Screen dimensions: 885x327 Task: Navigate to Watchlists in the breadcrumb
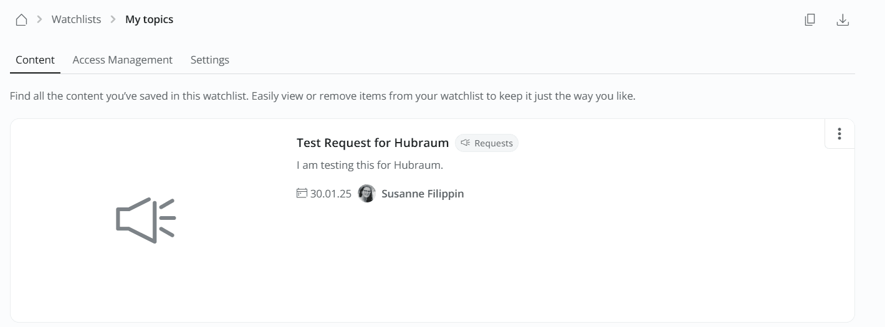(x=76, y=20)
